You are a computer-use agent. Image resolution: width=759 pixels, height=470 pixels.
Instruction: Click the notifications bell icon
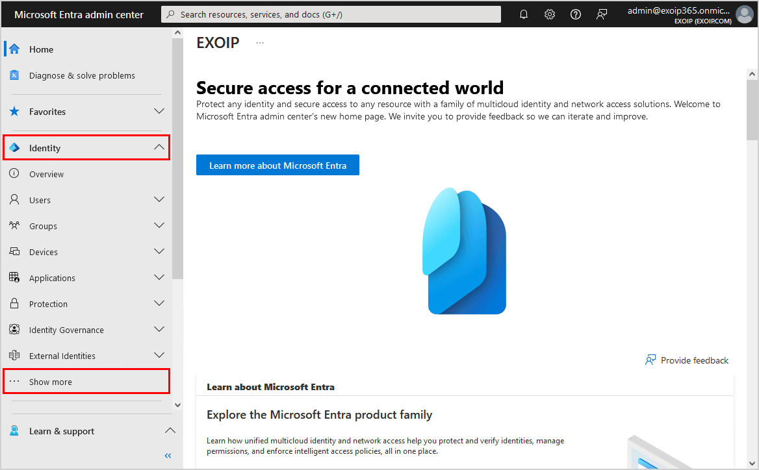(524, 14)
